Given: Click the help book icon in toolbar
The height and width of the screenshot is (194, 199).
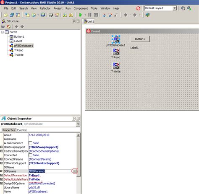Looking at the screenshot, I should pyautogui.click(x=147, y=15).
